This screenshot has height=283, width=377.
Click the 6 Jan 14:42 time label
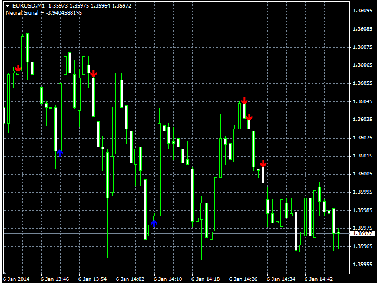319,279
